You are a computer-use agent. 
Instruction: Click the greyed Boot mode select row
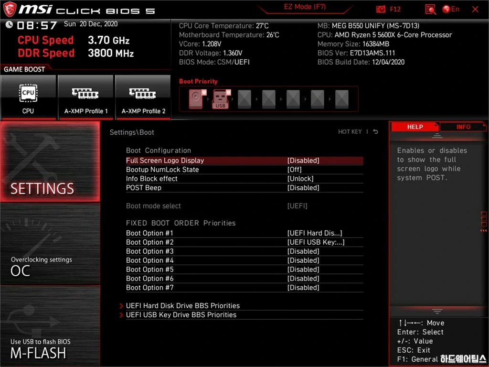click(244, 206)
